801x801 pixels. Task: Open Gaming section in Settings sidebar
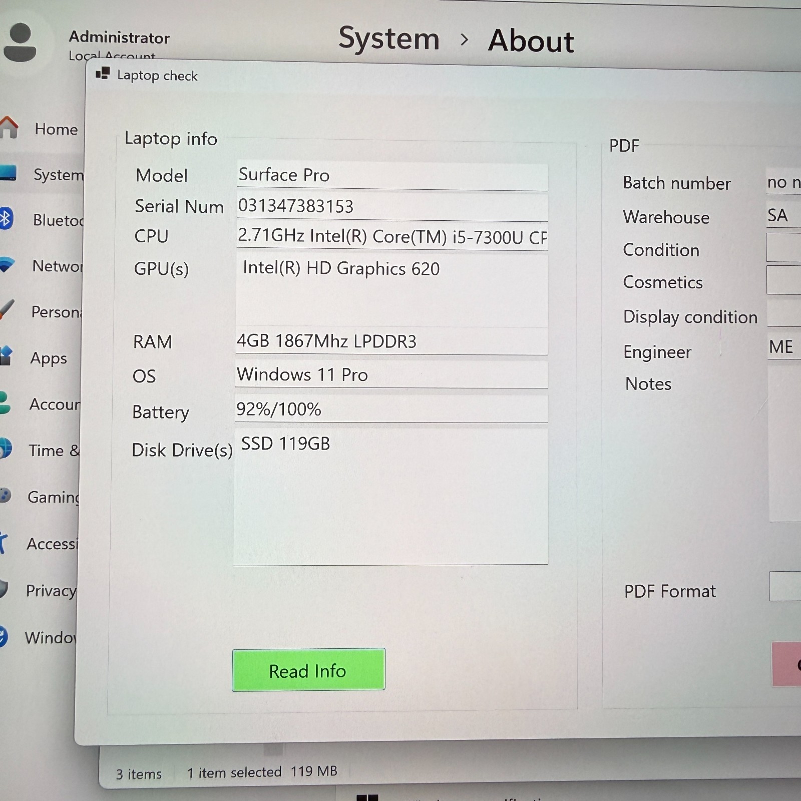(x=53, y=497)
